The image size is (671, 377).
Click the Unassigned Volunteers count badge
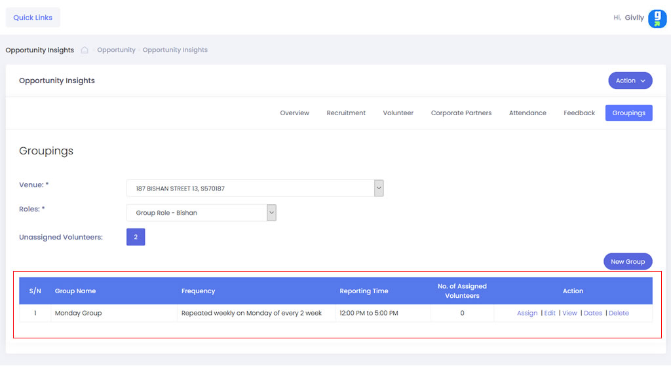pyautogui.click(x=136, y=237)
